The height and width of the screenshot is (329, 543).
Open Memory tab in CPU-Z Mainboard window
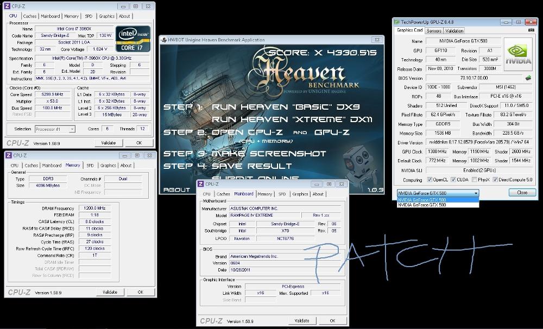click(264, 194)
